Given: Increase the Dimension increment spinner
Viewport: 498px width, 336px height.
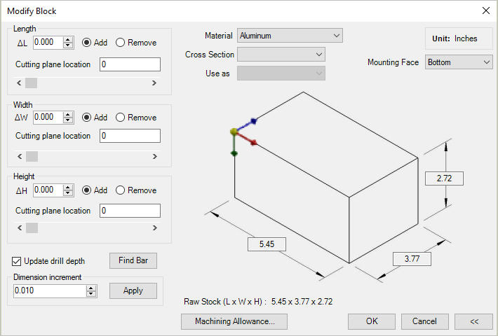Looking at the screenshot, I should 90,287.
